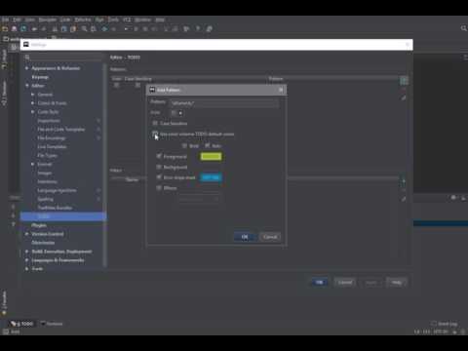Open the VCS menu
468x351 pixels.
pos(127,19)
